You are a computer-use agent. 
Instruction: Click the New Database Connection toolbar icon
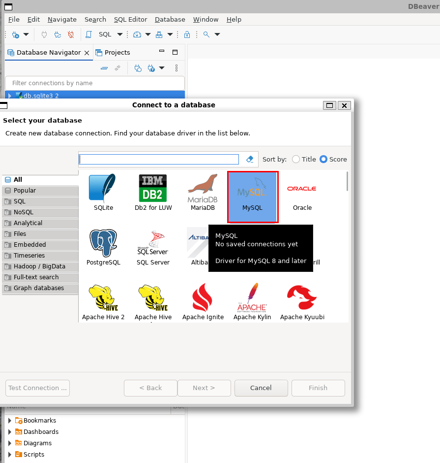(x=15, y=34)
